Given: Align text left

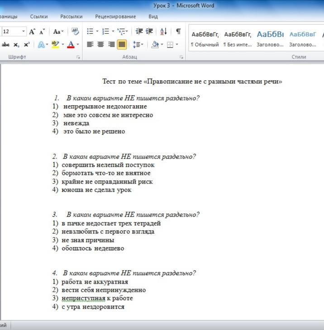Looking at the screenshot, I should (90, 44).
